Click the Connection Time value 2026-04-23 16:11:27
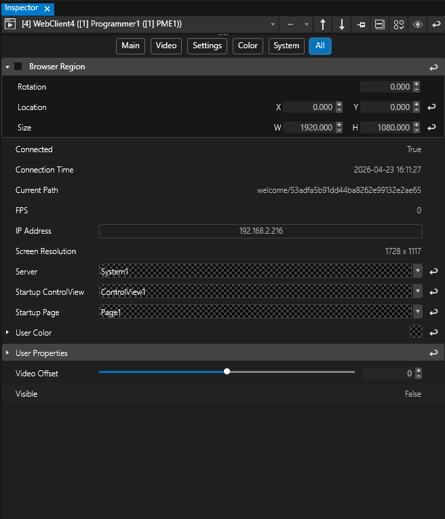The height and width of the screenshot is (519, 445). tap(387, 170)
